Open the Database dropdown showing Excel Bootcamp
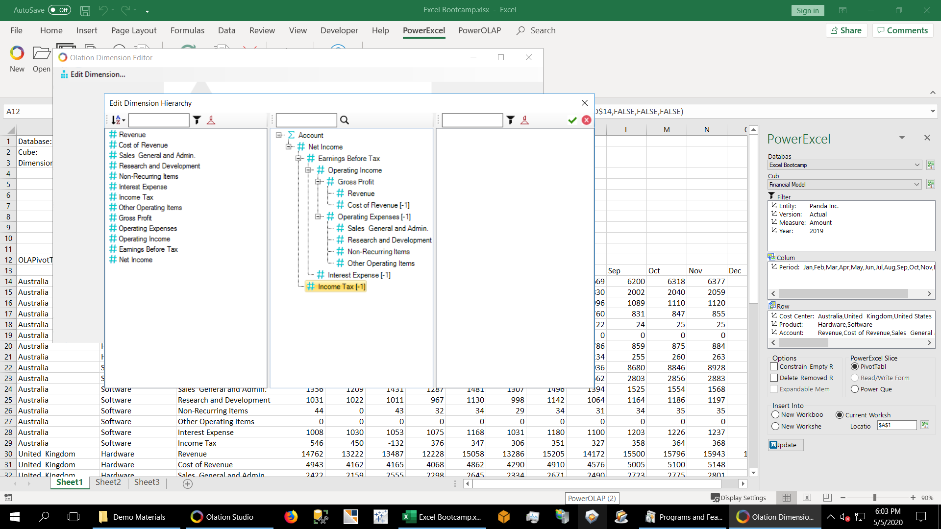This screenshot has width=941, height=529. (844, 165)
